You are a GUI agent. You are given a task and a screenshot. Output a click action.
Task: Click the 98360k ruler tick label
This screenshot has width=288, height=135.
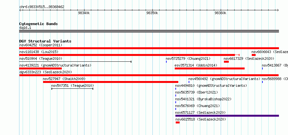pos(220,13)
